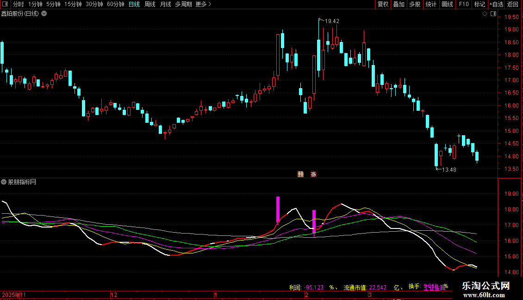Expand the 更多 periods menu
Viewport: 523px width, 300px height.
click(203, 4)
